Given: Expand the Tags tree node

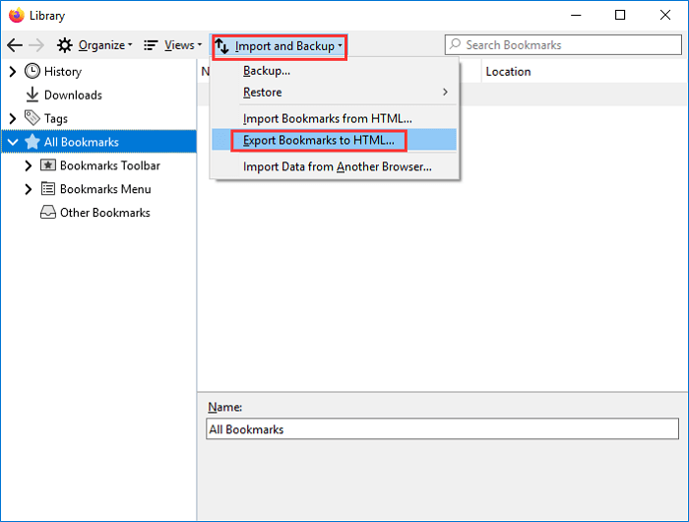Looking at the screenshot, I should pyautogui.click(x=13, y=118).
